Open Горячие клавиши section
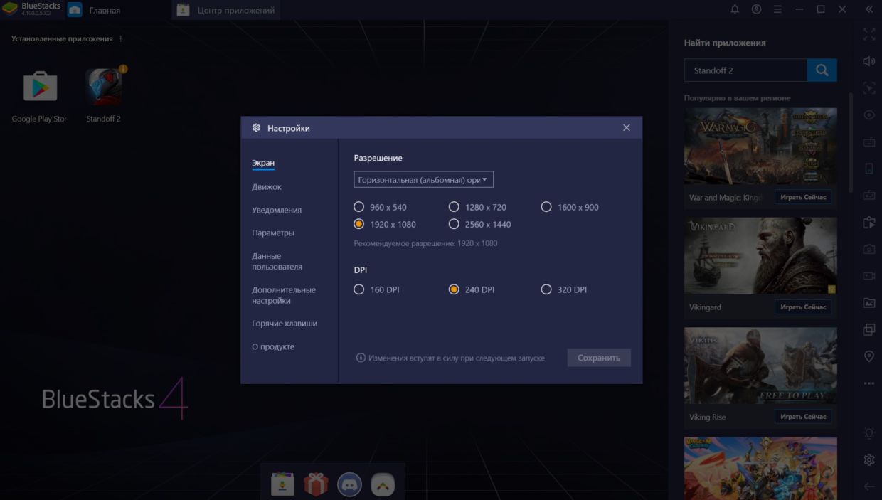This screenshot has height=500, width=882. coord(285,324)
